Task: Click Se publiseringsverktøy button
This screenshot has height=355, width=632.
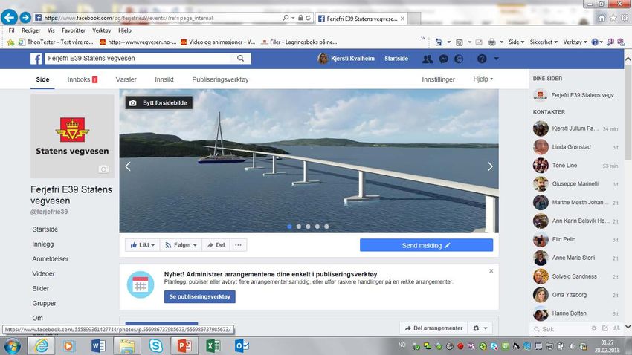Action: pyautogui.click(x=199, y=296)
